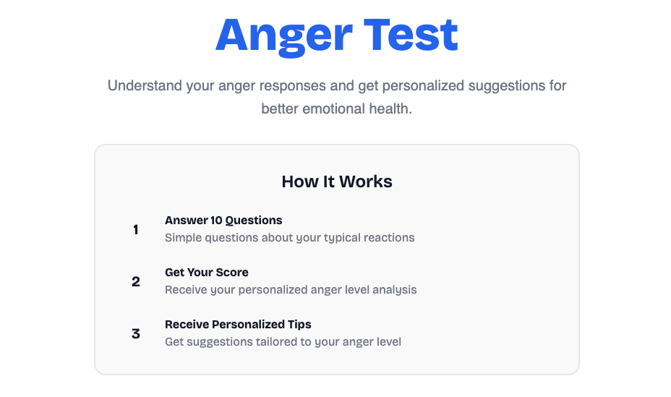Click the word "Tips" in step three
The height and width of the screenshot is (397, 671).
pos(299,324)
